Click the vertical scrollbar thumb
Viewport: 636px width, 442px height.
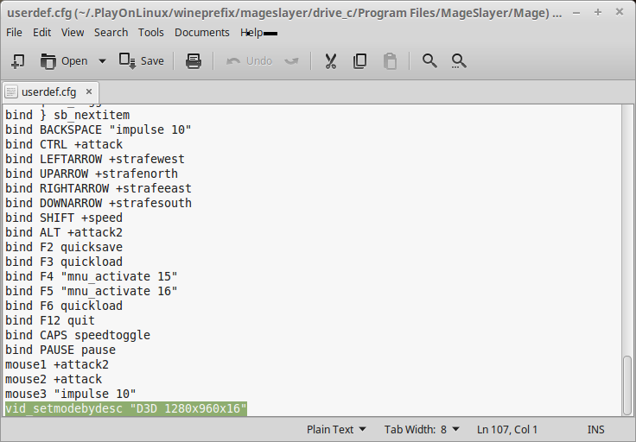tap(627, 385)
